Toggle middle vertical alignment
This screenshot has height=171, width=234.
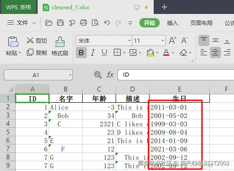(x=215, y=40)
